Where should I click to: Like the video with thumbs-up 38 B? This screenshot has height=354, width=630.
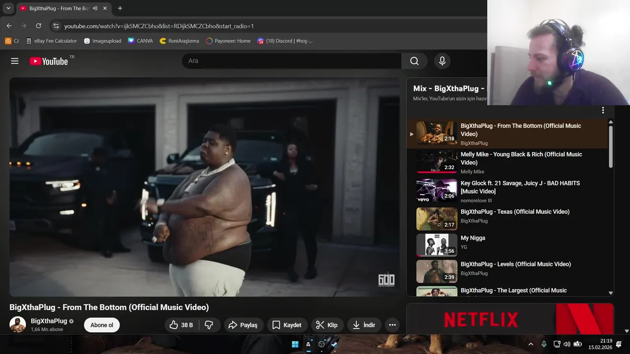click(181, 325)
